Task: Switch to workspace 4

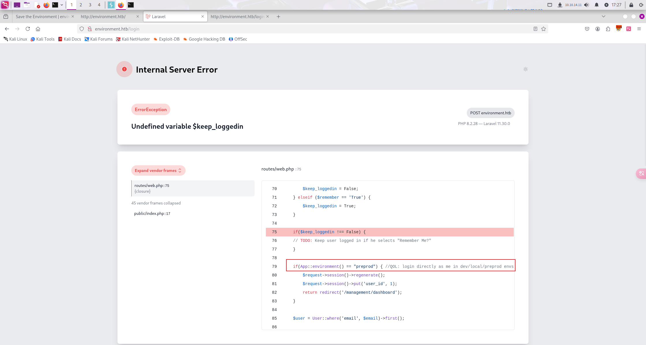Action: tap(99, 5)
